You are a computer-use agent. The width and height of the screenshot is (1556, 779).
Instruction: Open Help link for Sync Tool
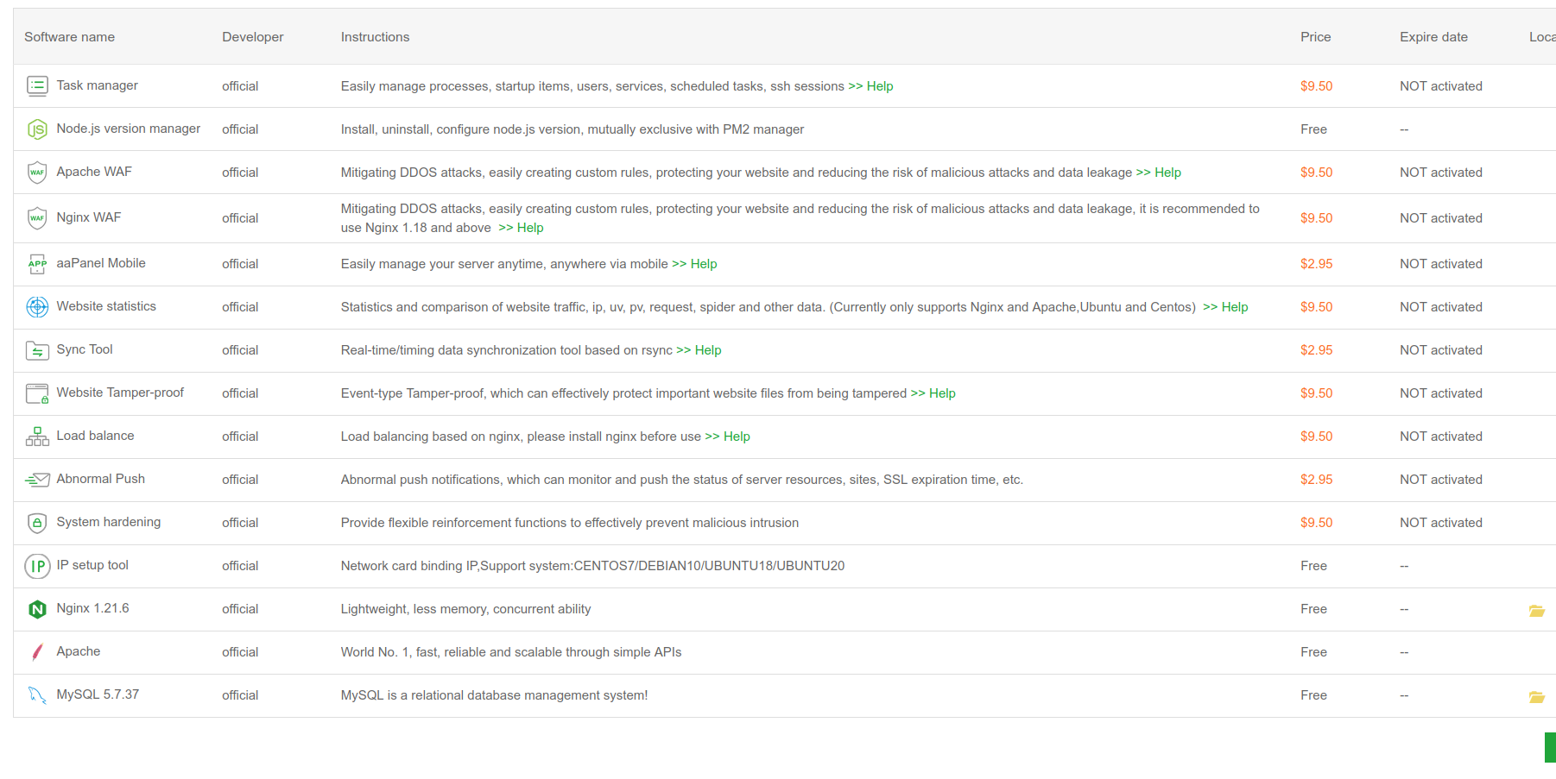click(x=699, y=350)
